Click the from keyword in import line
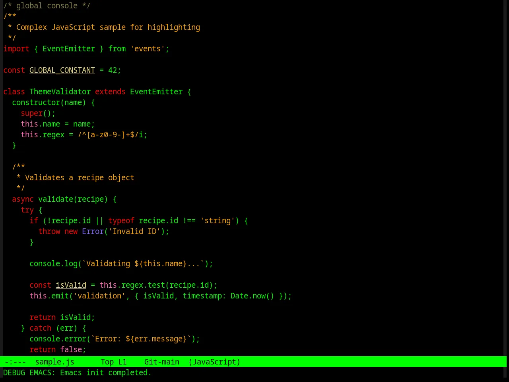 point(117,49)
